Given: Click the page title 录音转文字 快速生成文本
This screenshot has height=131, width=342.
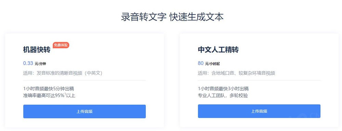Looking at the screenshot, I should [172, 17].
